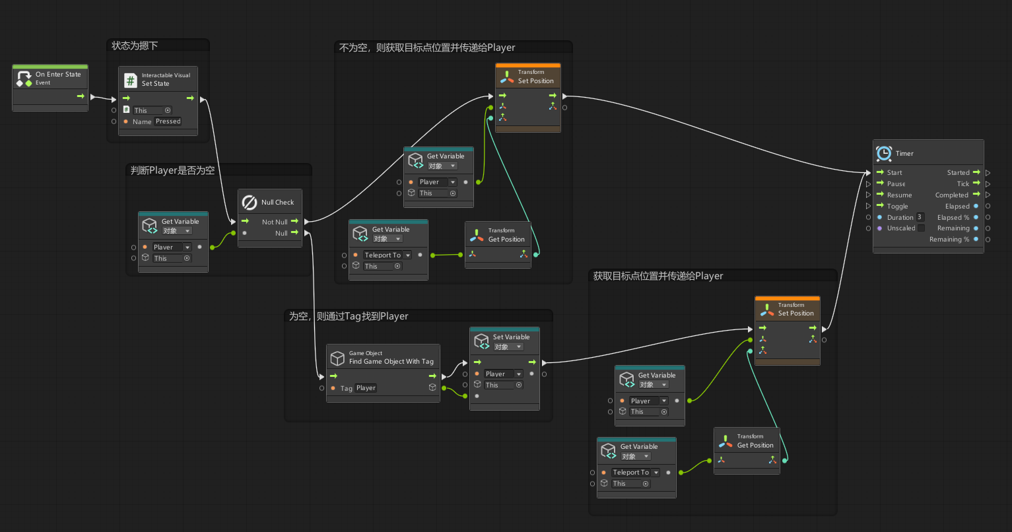
Task: Click the Name field containing Pressed
Action: 168,121
